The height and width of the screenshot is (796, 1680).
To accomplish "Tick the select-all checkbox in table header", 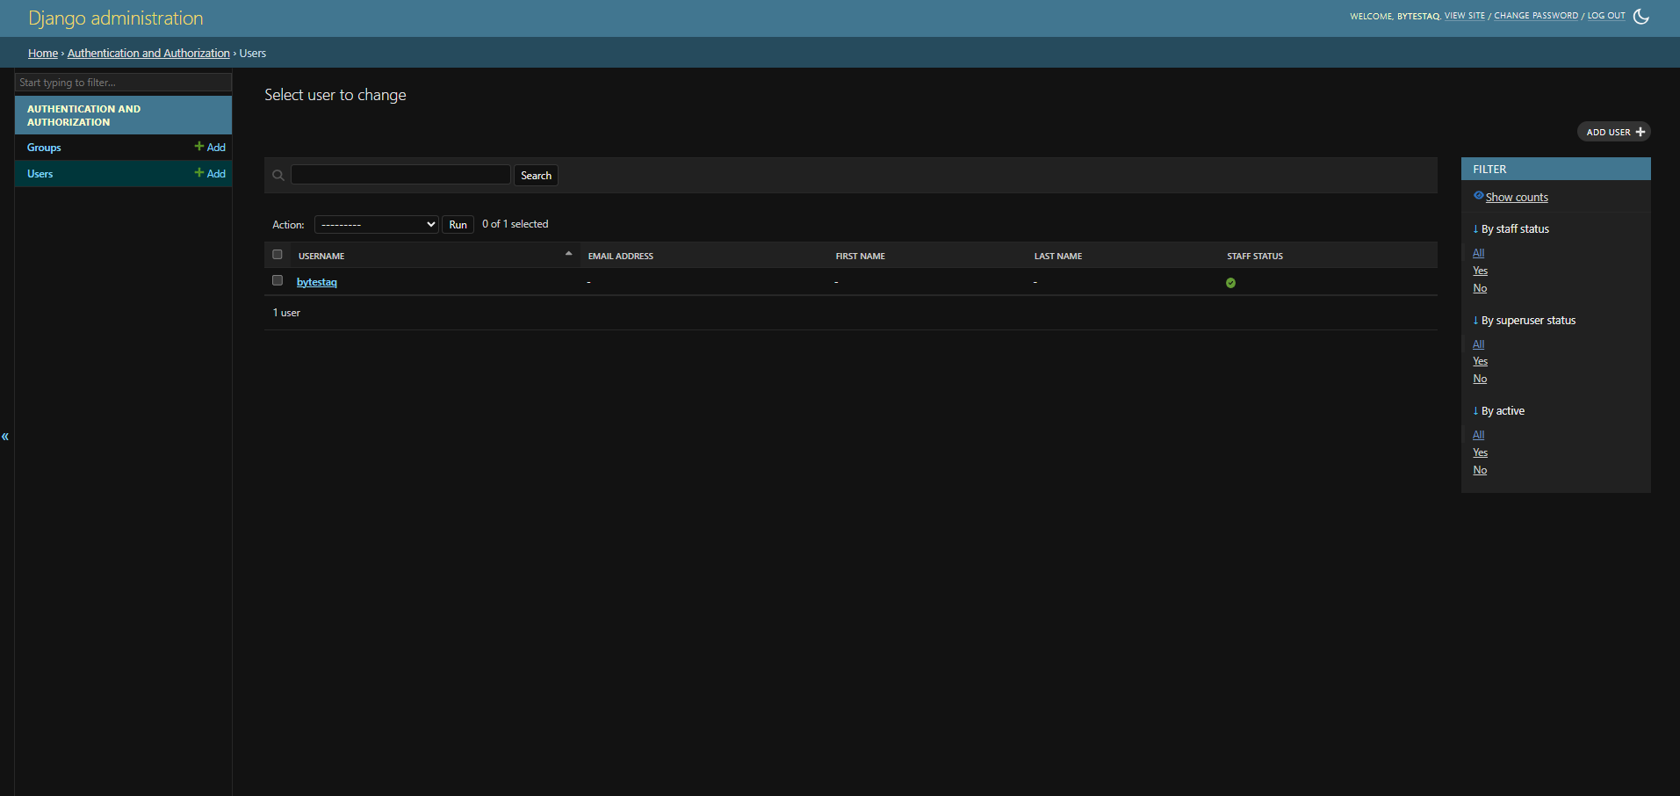I will click(278, 255).
